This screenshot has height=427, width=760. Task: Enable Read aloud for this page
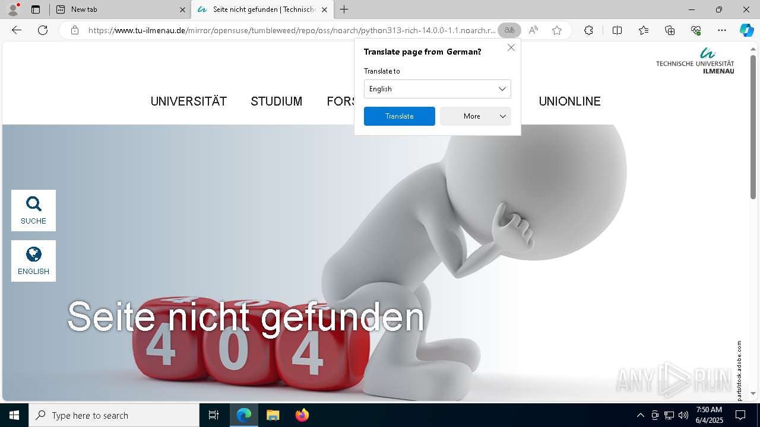[533, 30]
